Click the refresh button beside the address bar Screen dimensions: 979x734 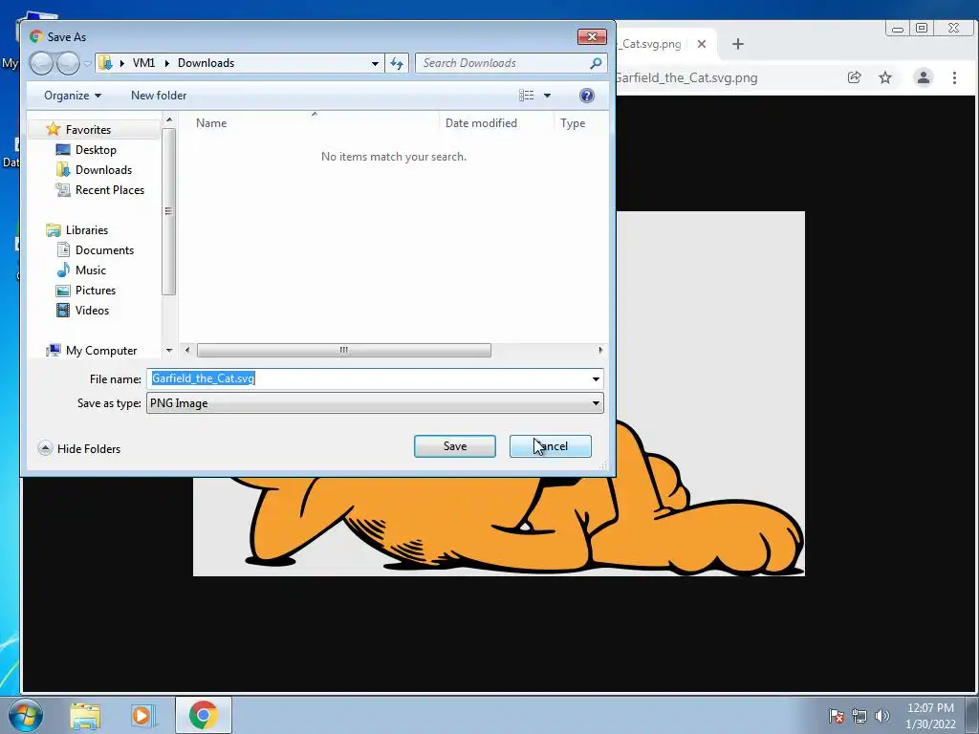coord(397,63)
